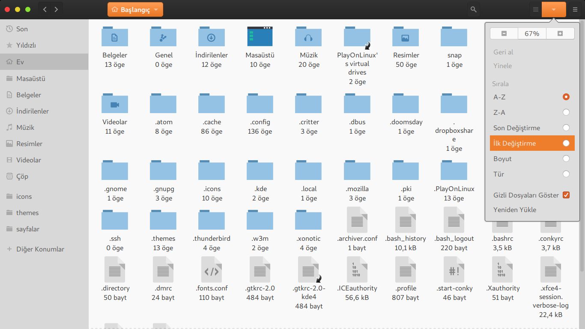Viewport: 585px width, 329px height.
Task: Click the search magnifier icon
Action: tap(473, 9)
